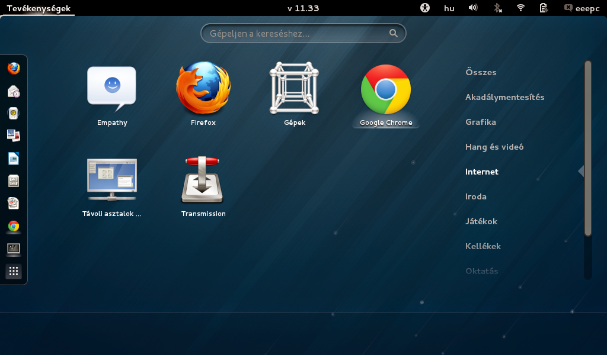
Task: Click the volume speaker icon in the top bar
Action: [x=473, y=8]
